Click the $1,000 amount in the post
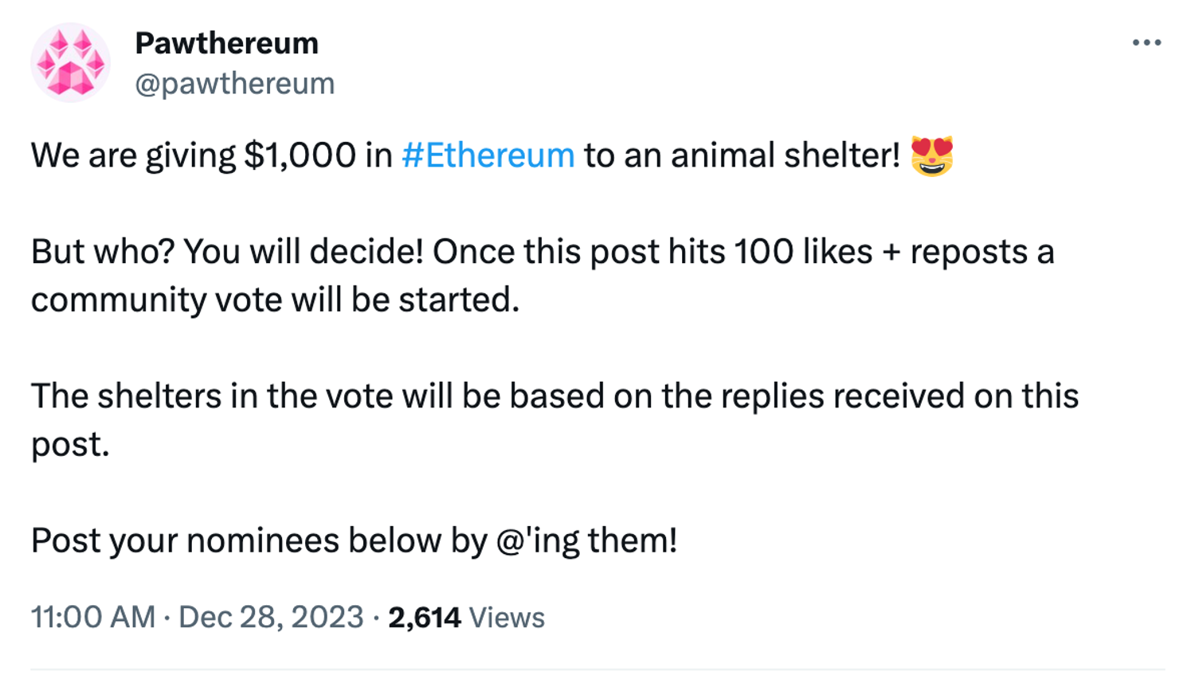The image size is (1195, 676). pyautogui.click(x=300, y=155)
